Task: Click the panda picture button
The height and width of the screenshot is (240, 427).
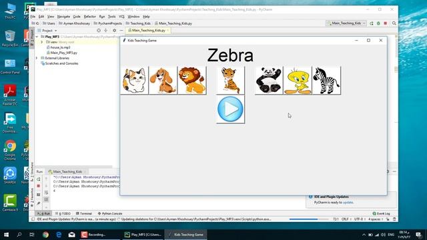Action: [269, 81]
